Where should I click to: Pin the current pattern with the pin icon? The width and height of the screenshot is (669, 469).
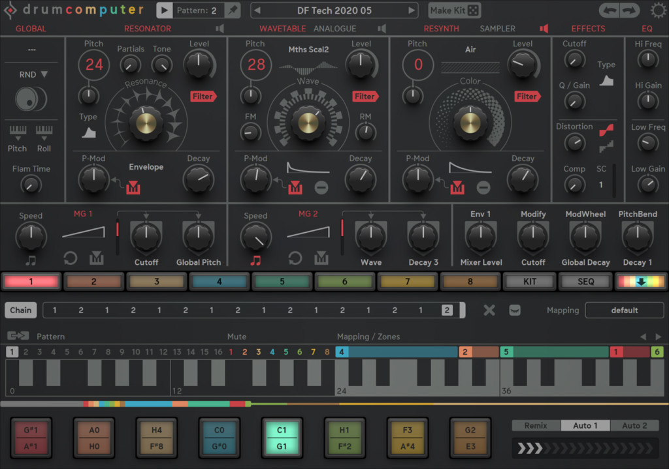coord(232,10)
